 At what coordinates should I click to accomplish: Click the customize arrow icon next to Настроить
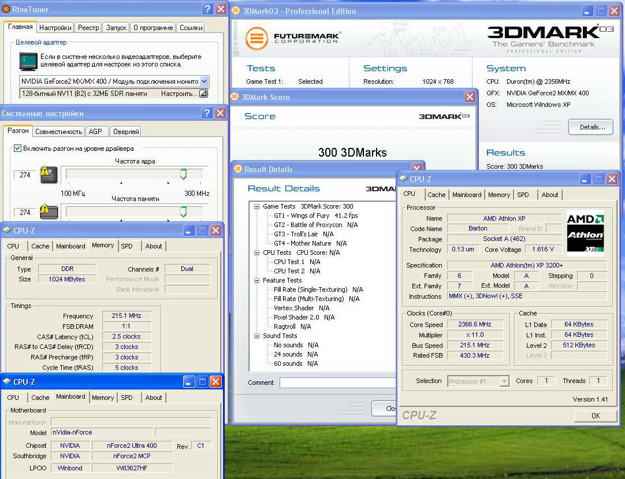203,94
